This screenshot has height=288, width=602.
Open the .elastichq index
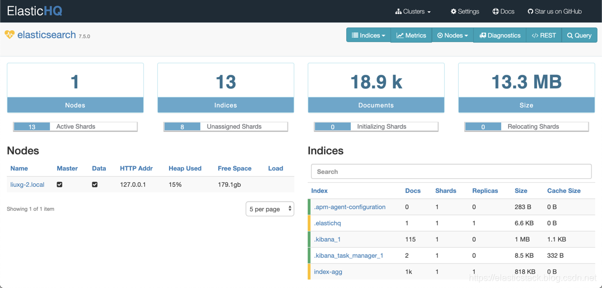[x=328, y=223]
